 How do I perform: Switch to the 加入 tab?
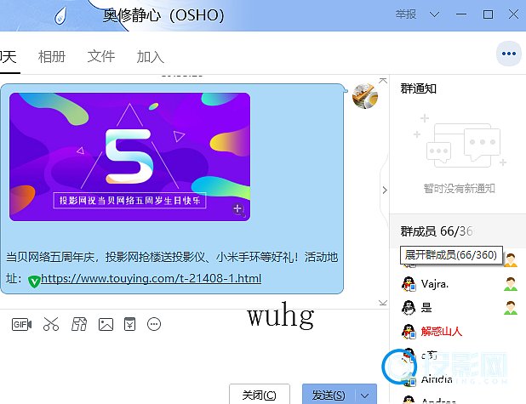(151, 56)
